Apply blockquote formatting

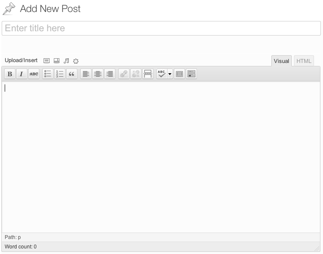[x=72, y=74]
